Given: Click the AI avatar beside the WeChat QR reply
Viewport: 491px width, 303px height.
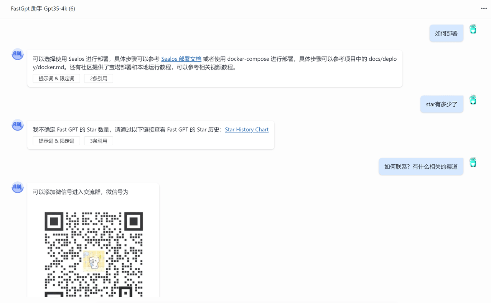Looking at the screenshot, I should (17, 187).
